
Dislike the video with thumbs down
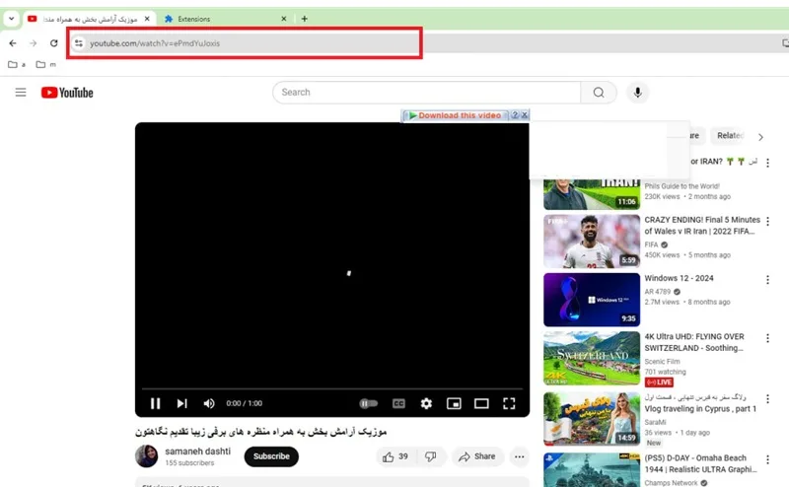(430, 456)
